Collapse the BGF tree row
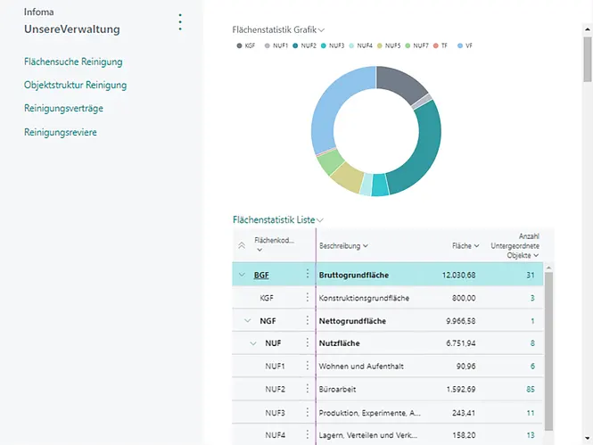 click(x=241, y=275)
